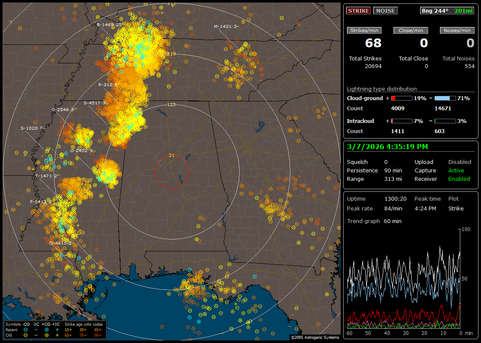
Task: Click the Noises/min header label
Action: (457, 30)
